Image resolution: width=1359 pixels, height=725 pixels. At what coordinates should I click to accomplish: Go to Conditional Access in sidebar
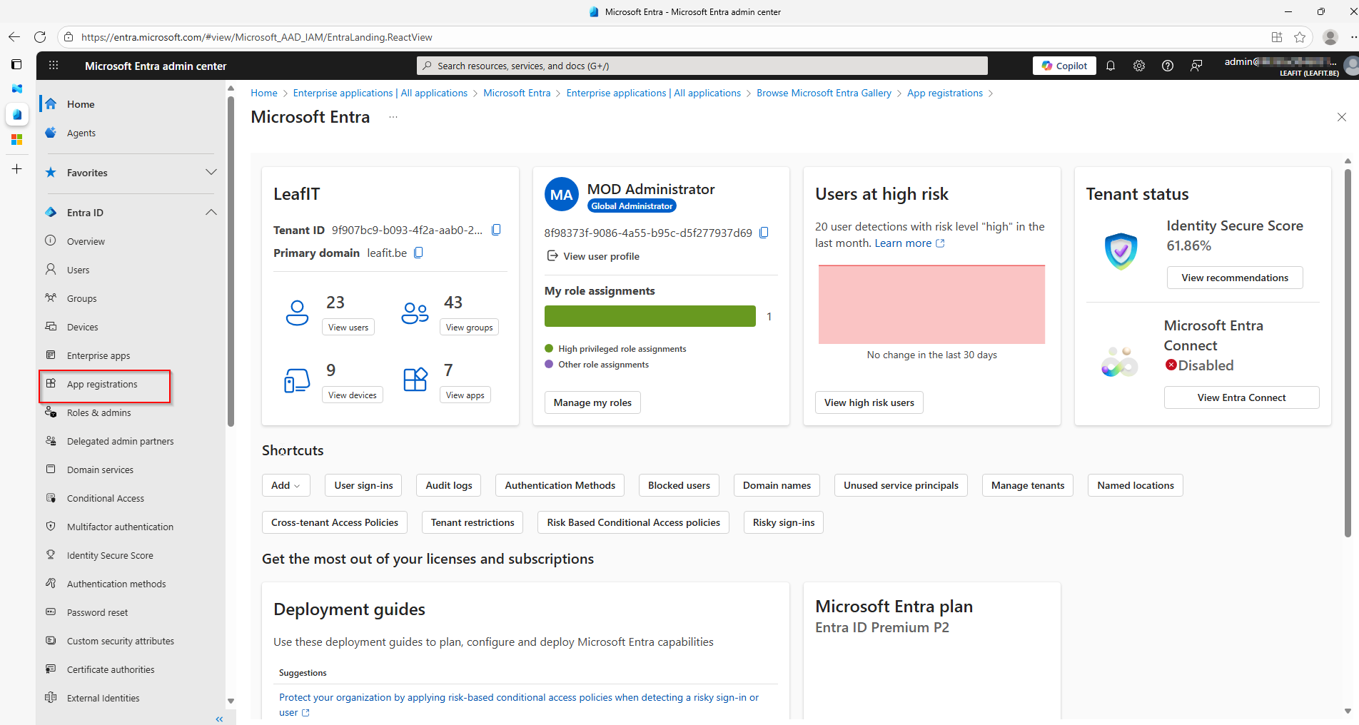pos(106,498)
